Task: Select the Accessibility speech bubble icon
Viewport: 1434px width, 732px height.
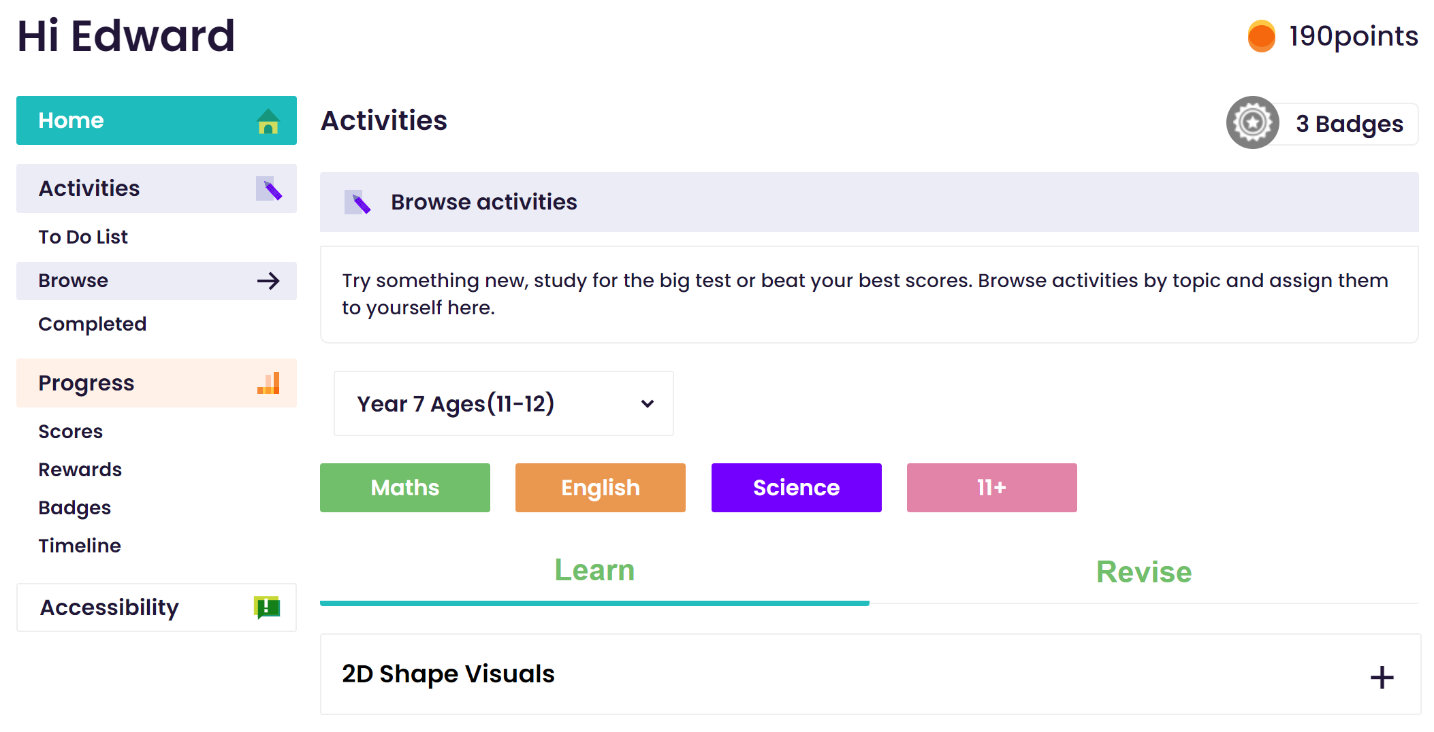Action: [x=268, y=607]
